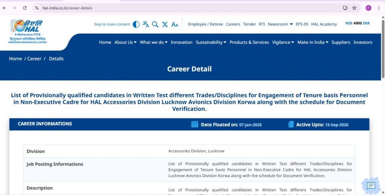Screen dimensions: 385x195
Task: Click the Career Detail heading
Action: 189,69
